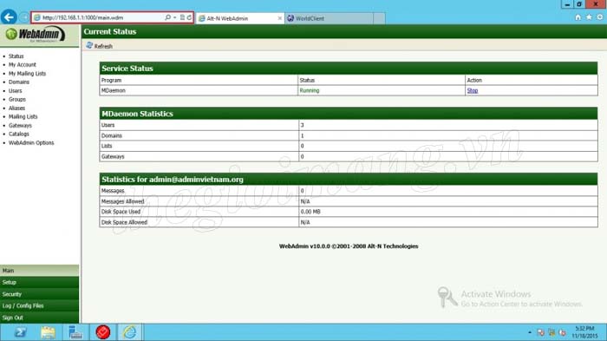Click the Refresh text link
Image resolution: width=607 pixels, height=341 pixels.
[103, 46]
